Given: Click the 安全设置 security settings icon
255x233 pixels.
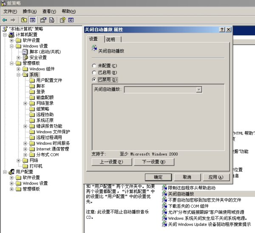Looking at the screenshot, I should pos(25,57).
